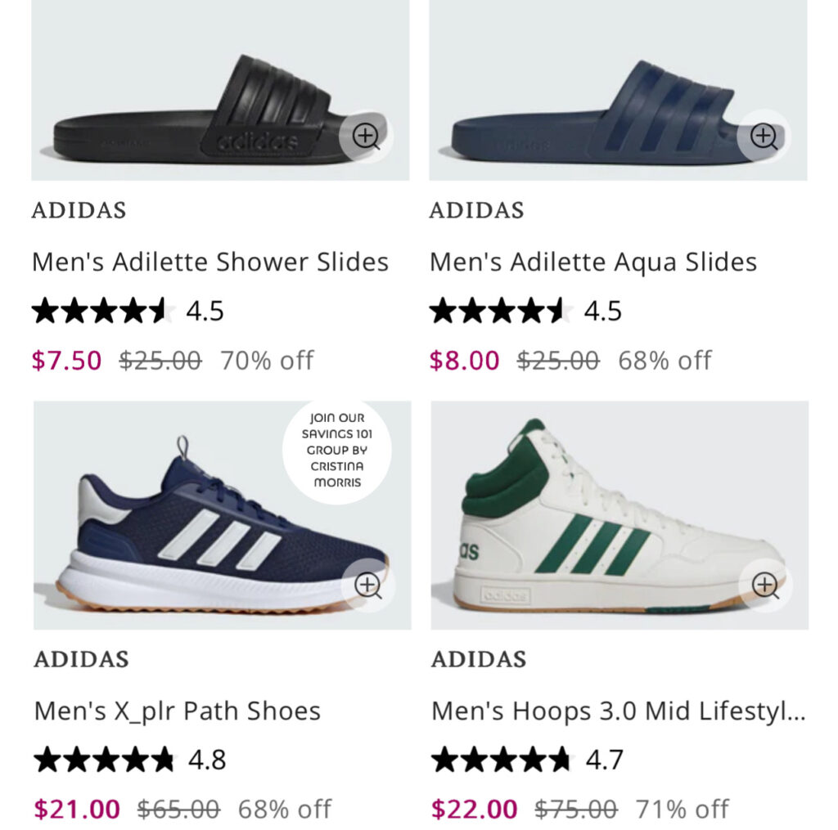Screen dimensions: 838x830
Task: Click black shower slide product photo
Action: click(220, 90)
